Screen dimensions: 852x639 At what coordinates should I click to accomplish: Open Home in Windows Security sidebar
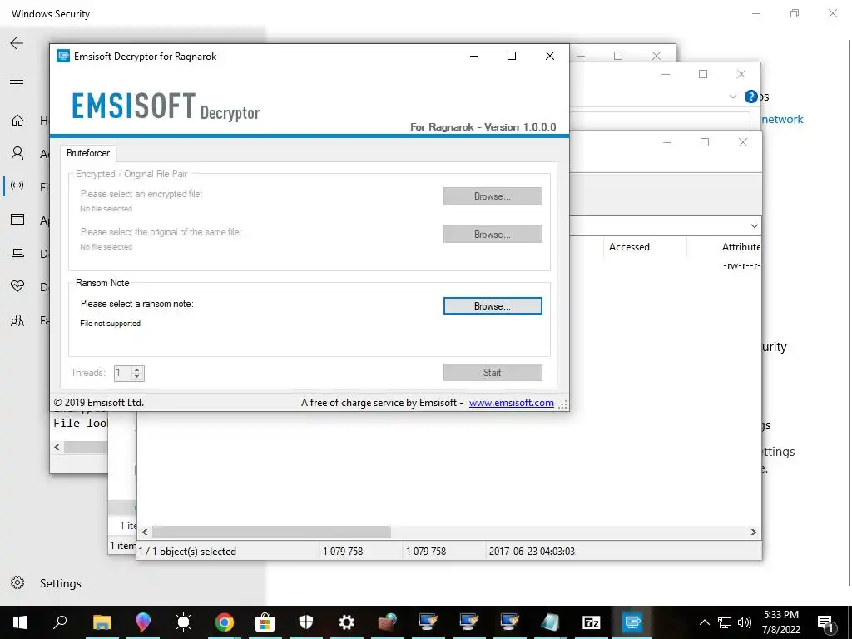(17, 120)
